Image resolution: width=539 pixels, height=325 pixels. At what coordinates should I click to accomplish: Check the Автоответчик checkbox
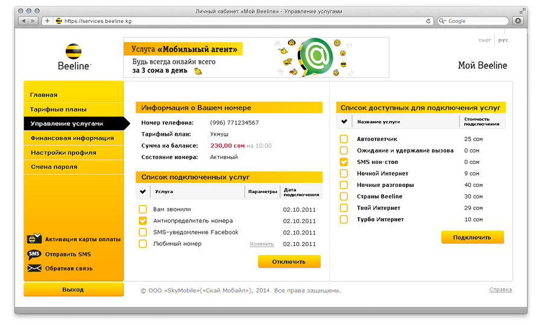click(x=344, y=139)
